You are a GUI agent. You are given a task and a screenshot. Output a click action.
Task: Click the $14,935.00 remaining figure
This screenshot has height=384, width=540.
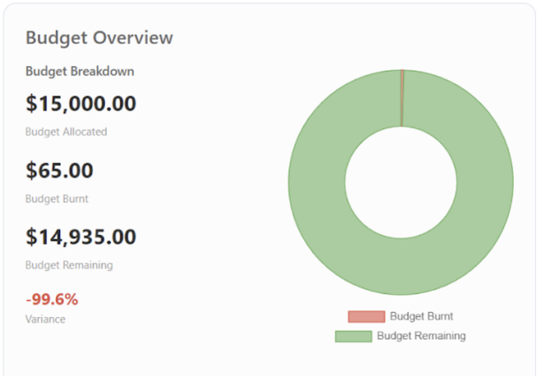[80, 237]
